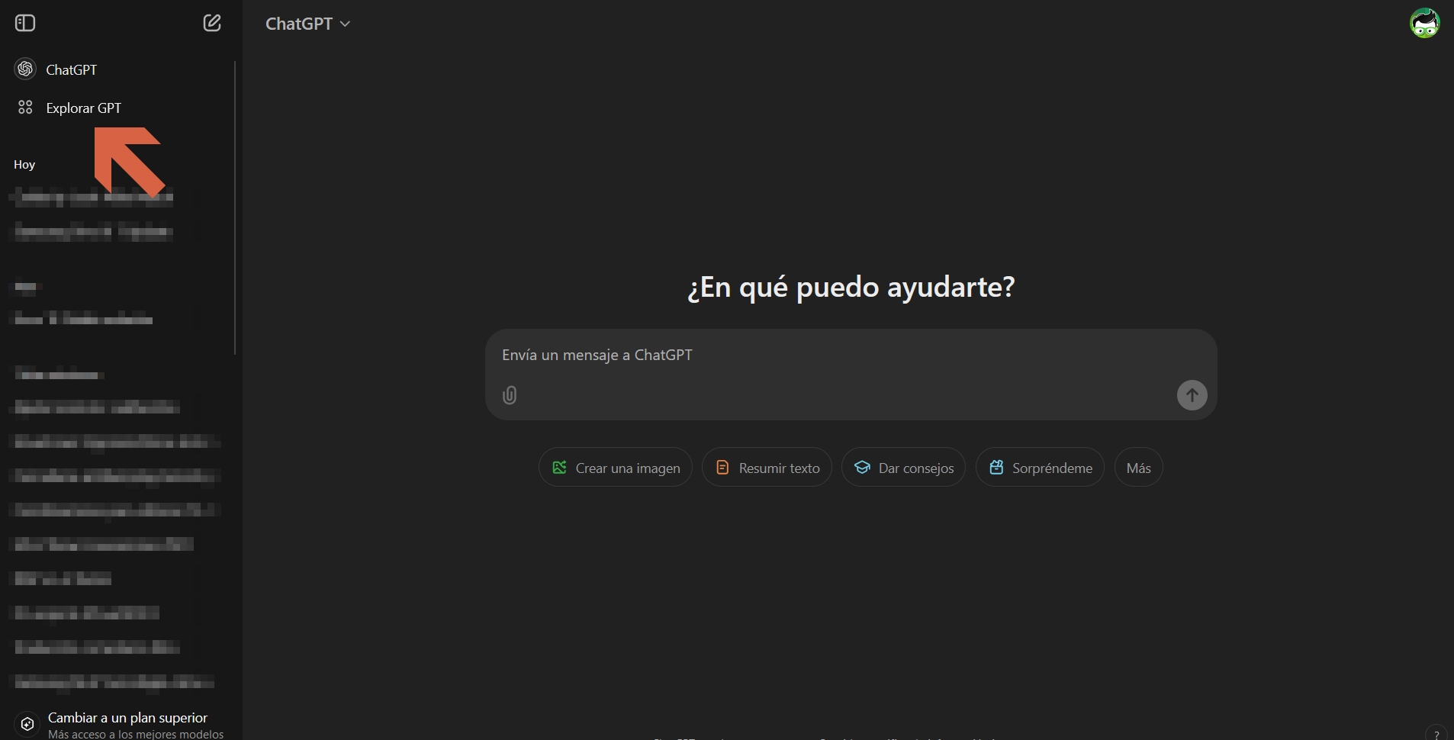Choose the Resumir texto suggestion
This screenshot has height=740, width=1454.
767,468
